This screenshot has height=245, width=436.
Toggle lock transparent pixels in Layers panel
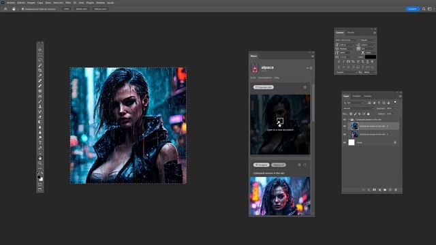[351, 114]
